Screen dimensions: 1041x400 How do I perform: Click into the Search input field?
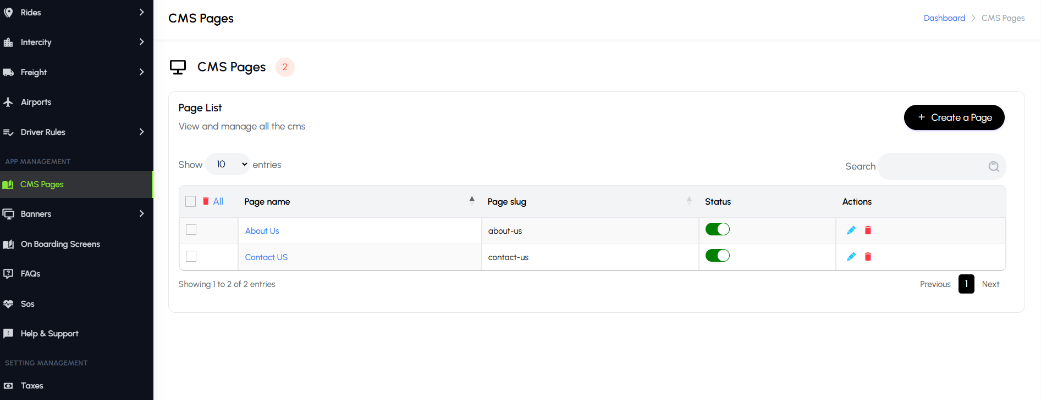point(933,167)
